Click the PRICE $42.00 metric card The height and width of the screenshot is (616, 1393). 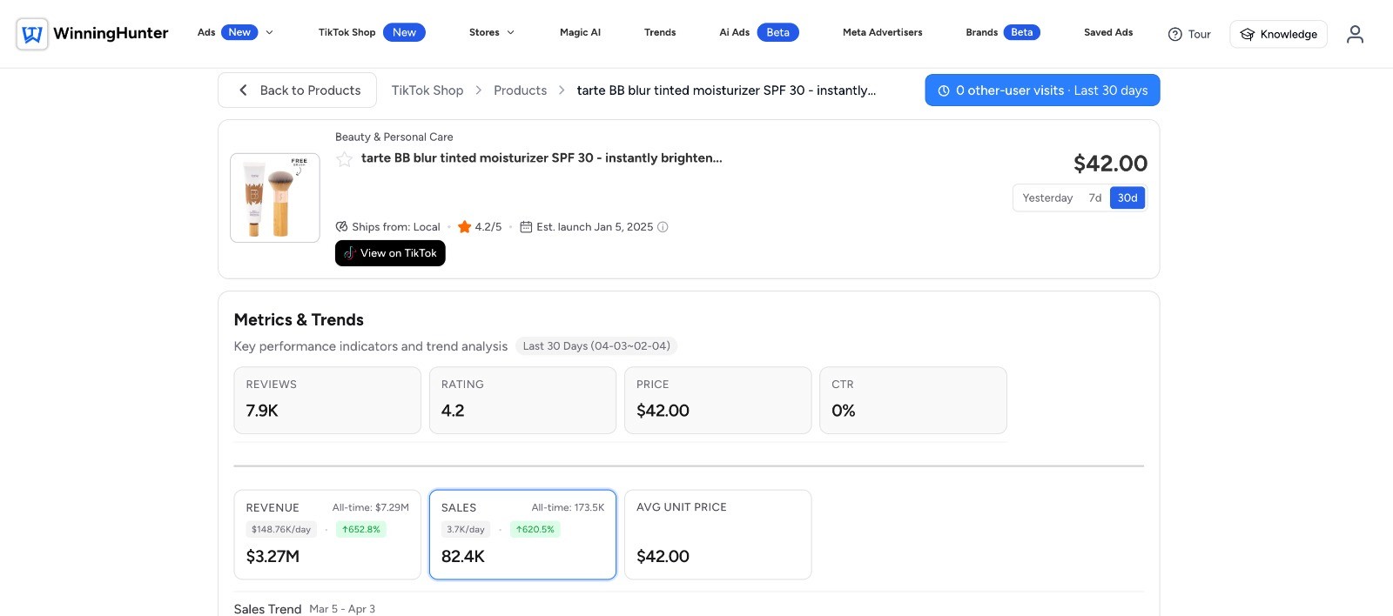717,400
